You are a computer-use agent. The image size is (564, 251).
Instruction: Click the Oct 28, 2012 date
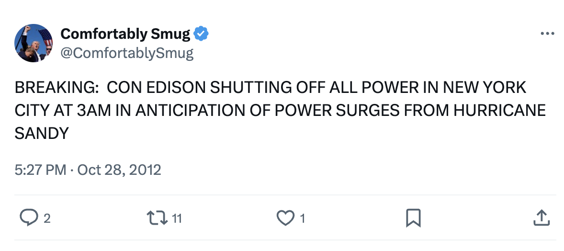[x=119, y=170]
